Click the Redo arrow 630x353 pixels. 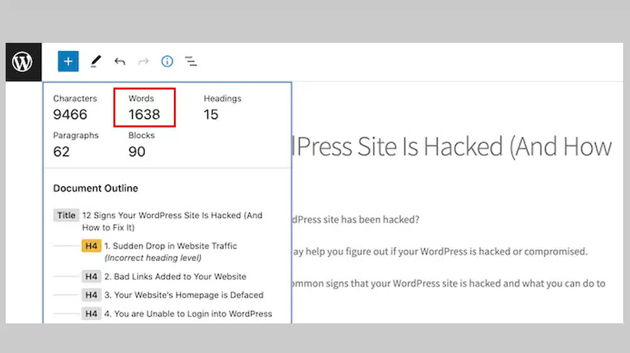click(x=143, y=61)
